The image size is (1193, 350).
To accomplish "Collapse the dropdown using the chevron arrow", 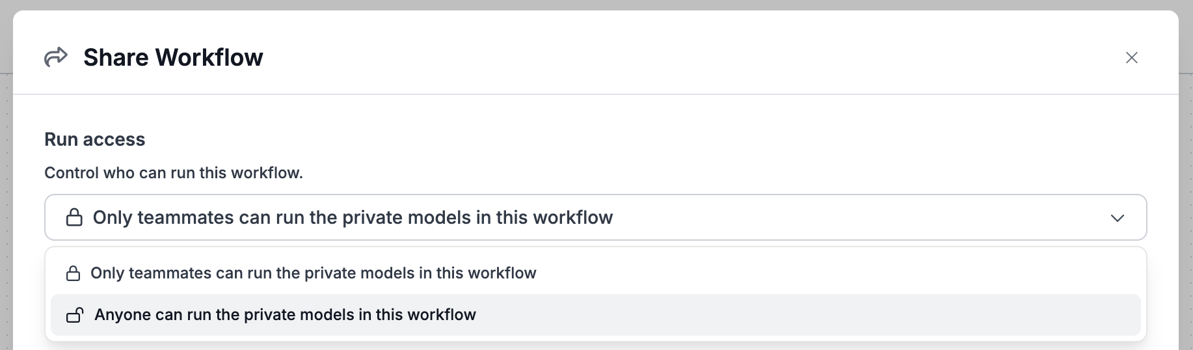I will [1117, 218].
